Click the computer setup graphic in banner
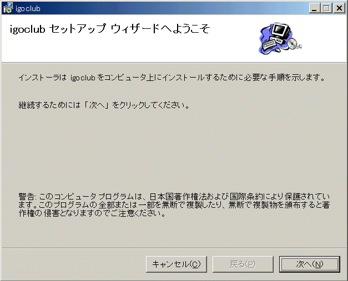The width and height of the screenshot is (348, 281). pos(280,38)
